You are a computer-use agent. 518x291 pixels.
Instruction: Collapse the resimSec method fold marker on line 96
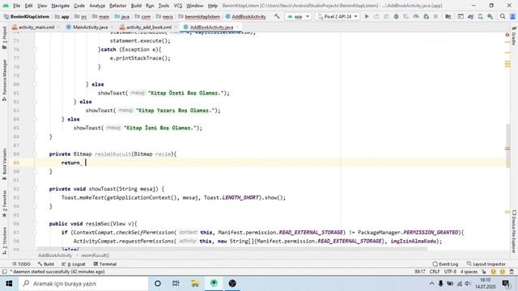[x=35, y=224]
